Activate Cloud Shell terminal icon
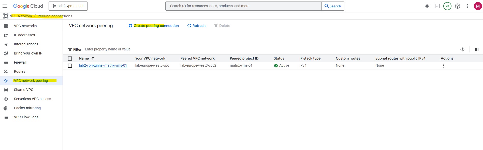The width and height of the screenshot is (483, 150). tap(437, 6)
